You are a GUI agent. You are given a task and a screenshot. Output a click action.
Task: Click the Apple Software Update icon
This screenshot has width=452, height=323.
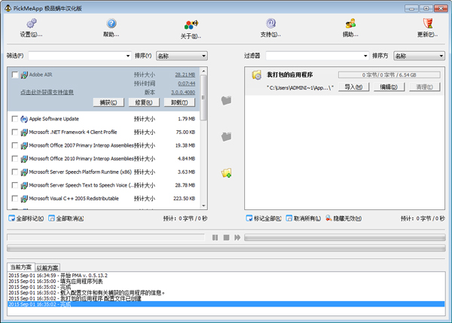pos(24,119)
